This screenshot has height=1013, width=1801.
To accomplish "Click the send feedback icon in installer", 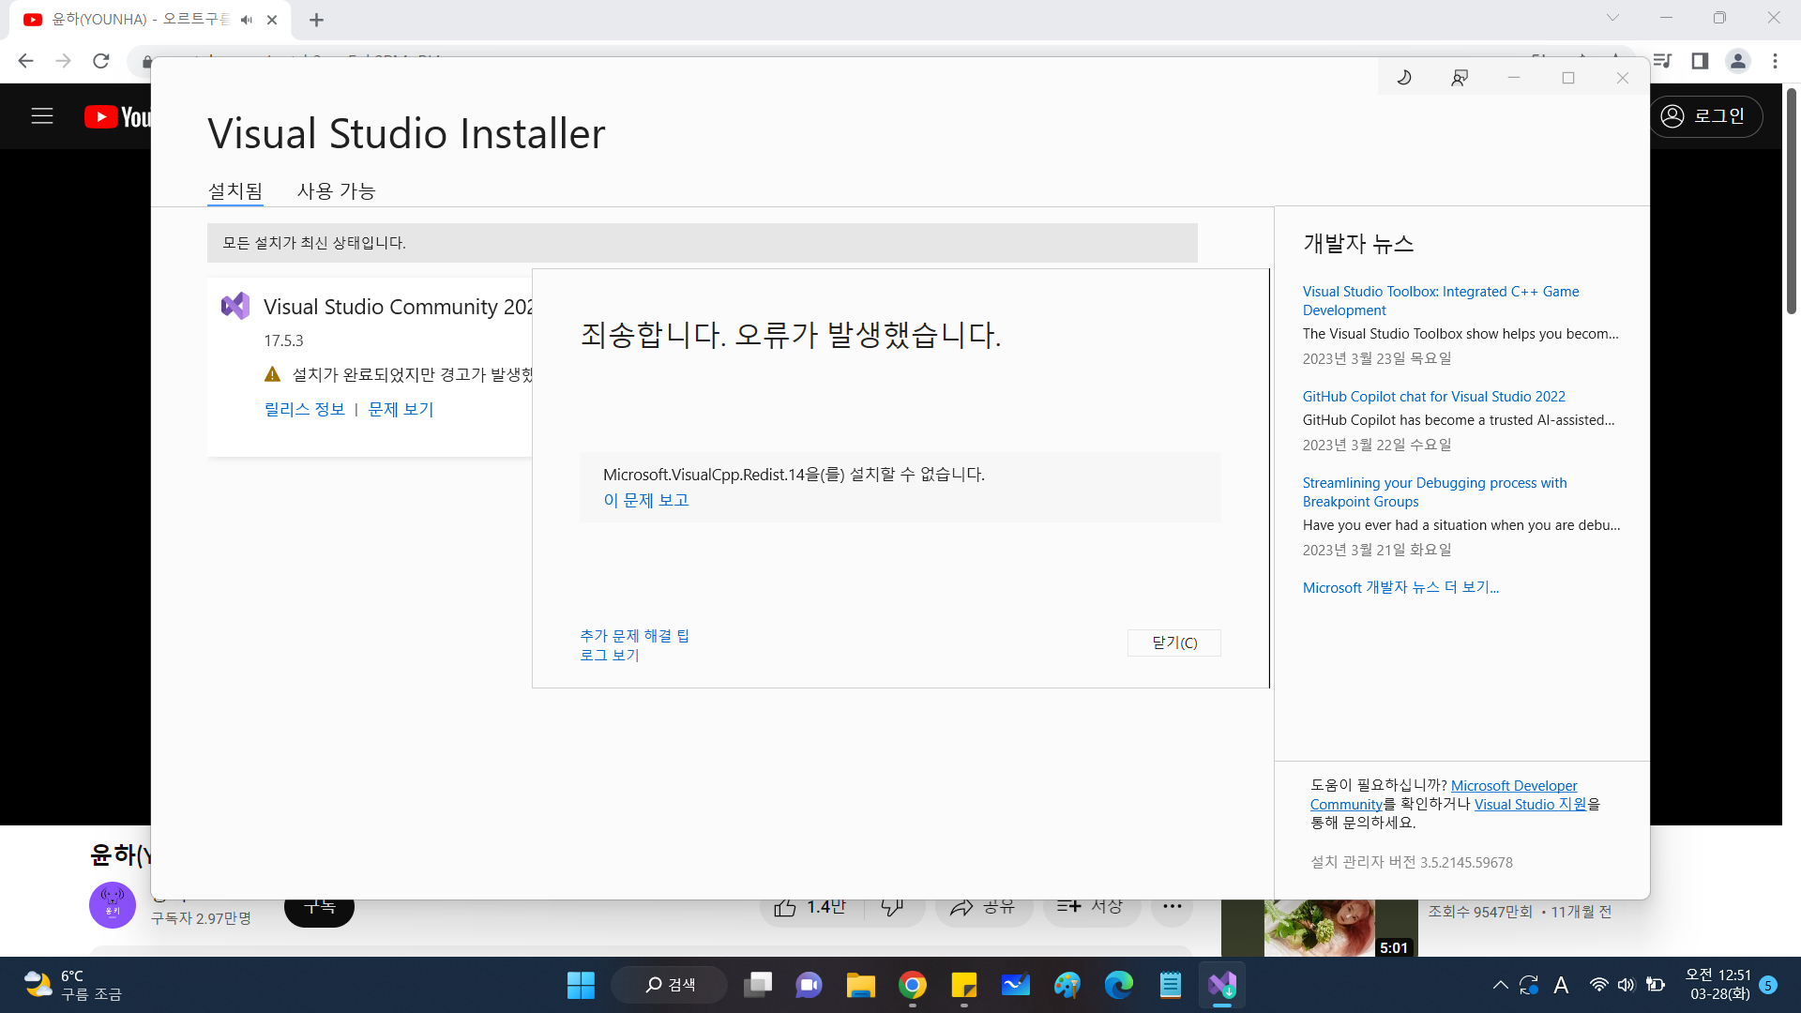I will click(1459, 78).
